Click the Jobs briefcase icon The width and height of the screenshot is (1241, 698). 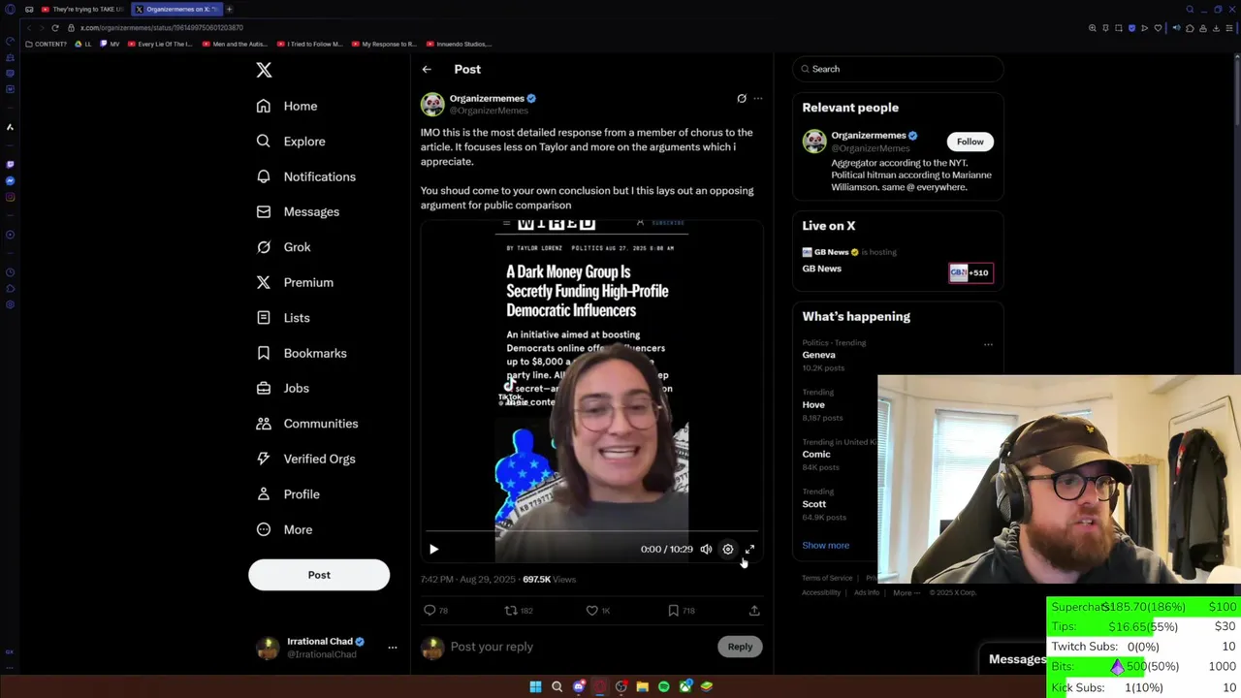[264, 388]
